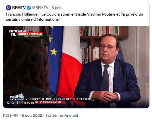The image size is (152, 120).
Task: Open the BFMTV display name
Action: tap(19, 8)
